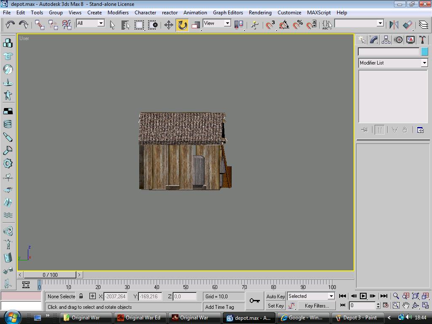Switch to the Utilities command panel tab

(422, 40)
